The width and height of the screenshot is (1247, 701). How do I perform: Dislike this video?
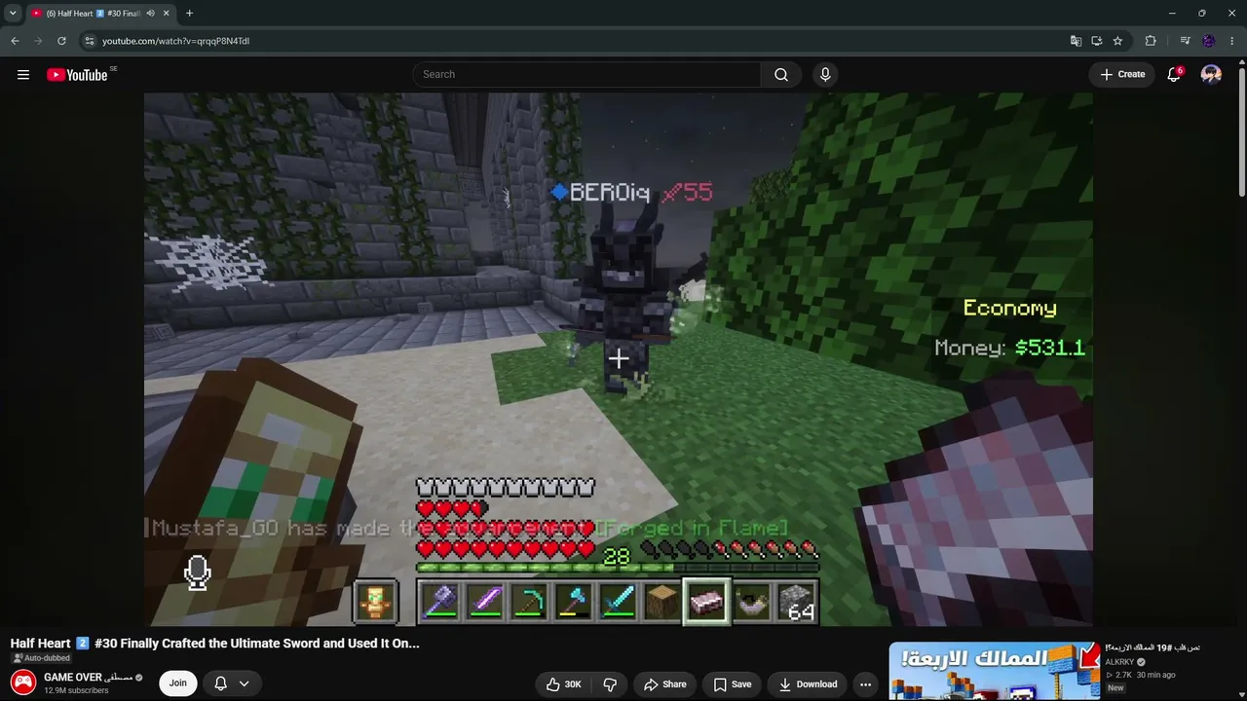[x=610, y=684]
